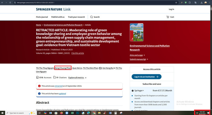Click the Search magnifier icon
This screenshot has width=212, height=115.
point(91,17)
